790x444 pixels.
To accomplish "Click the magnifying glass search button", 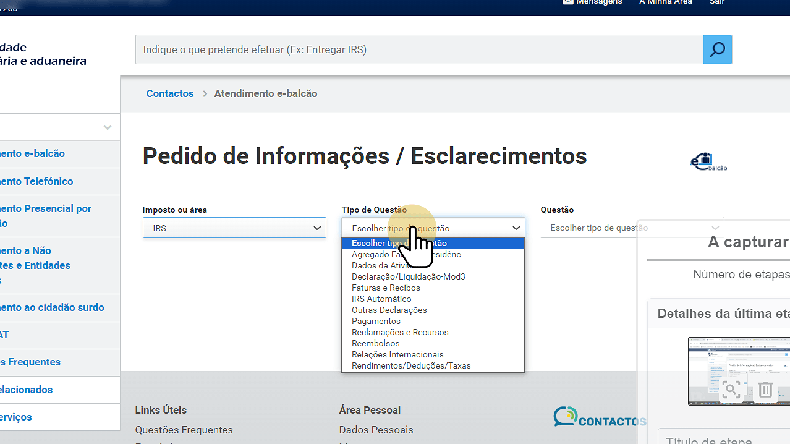I will tap(717, 49).
